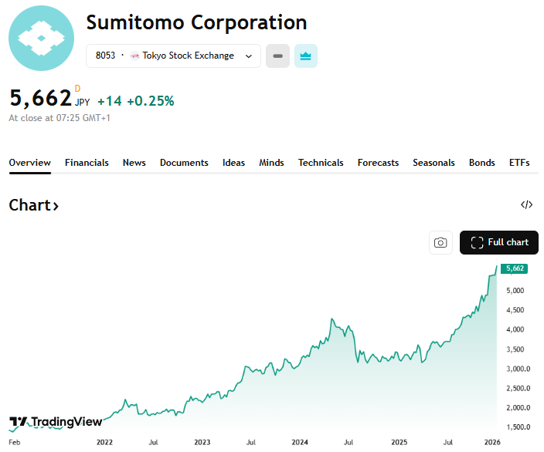
Task: Open the Bonds tab
Action: pyautogui.click(x=482, y=163)
